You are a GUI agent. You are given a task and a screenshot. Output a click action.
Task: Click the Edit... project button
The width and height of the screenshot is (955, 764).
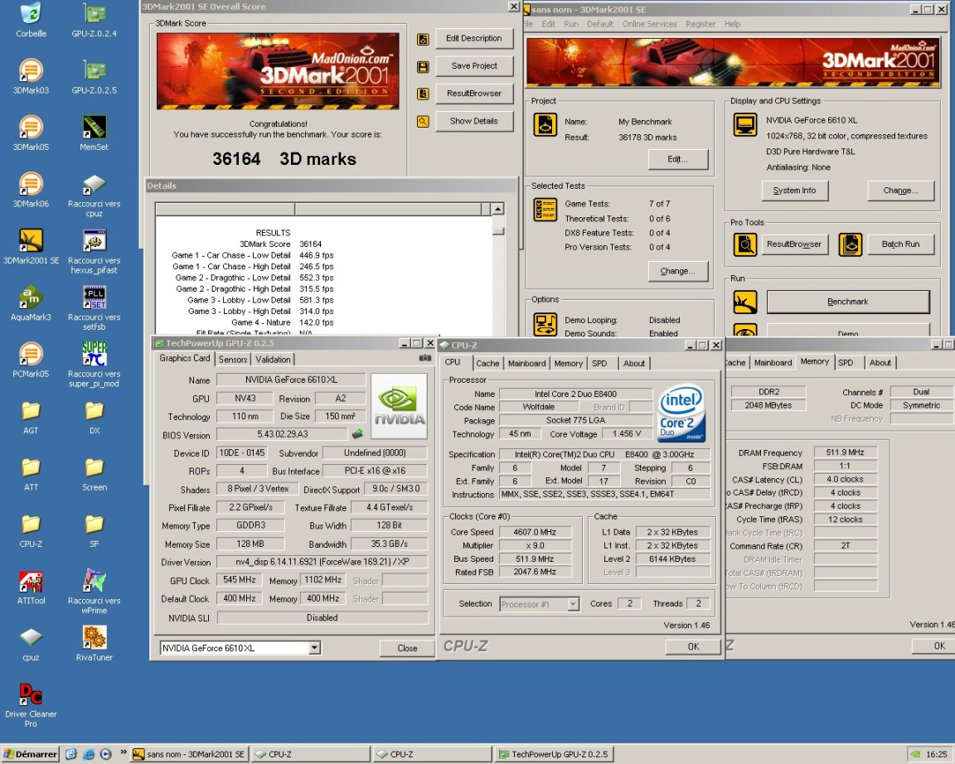(677, 159)
